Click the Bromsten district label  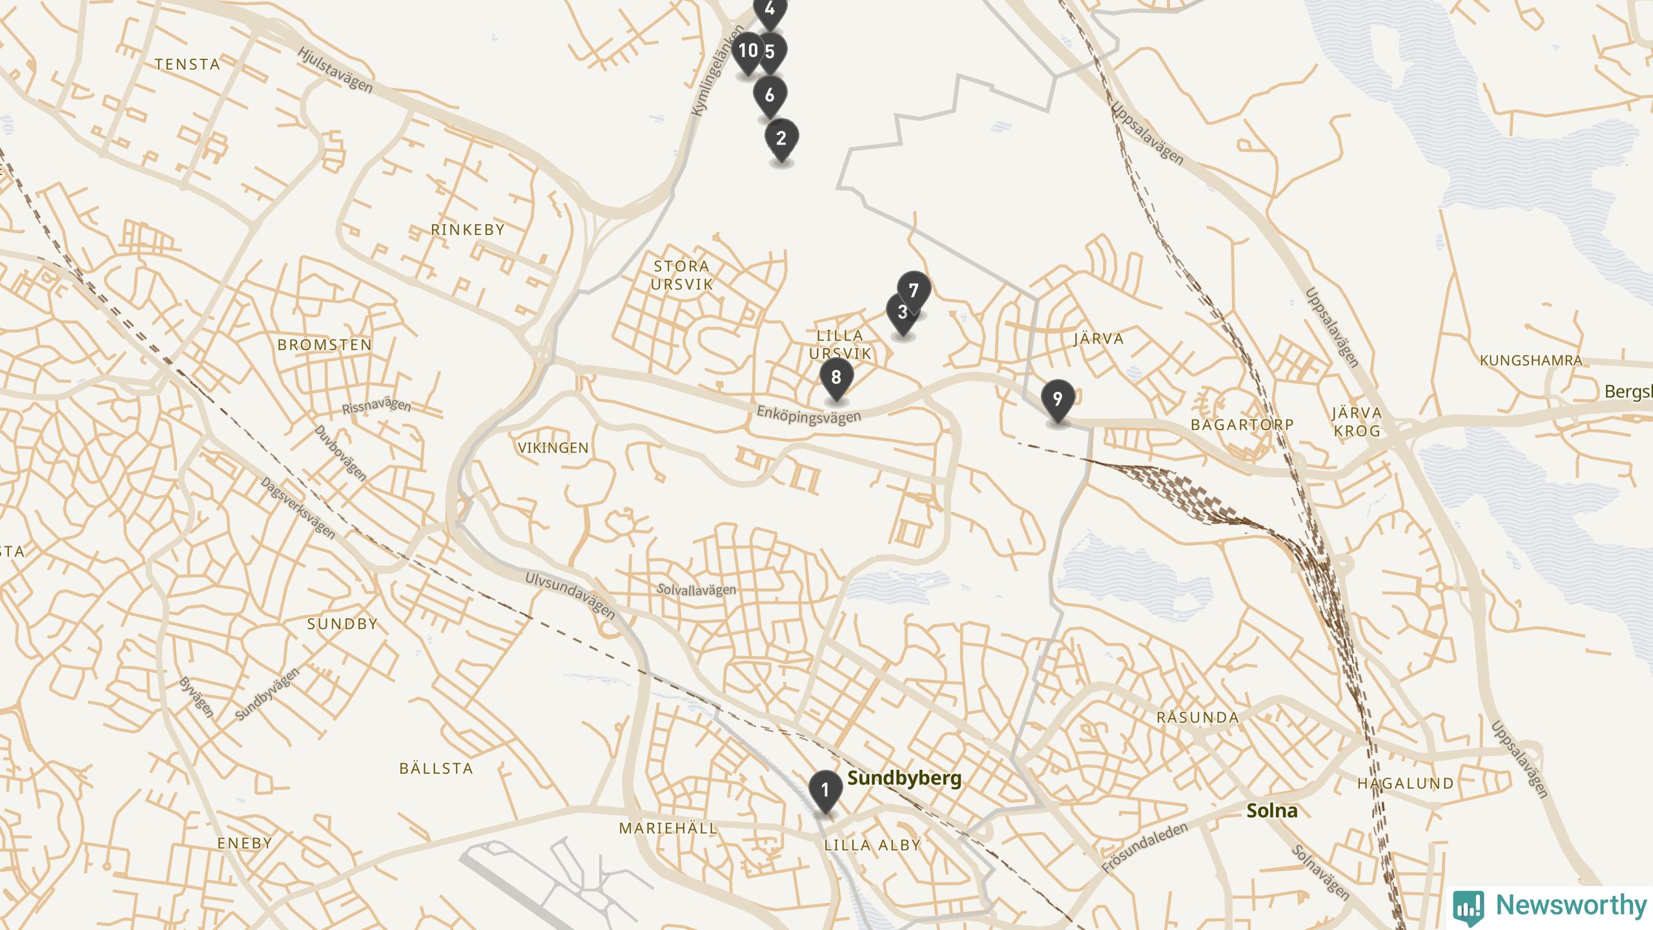[325, 345]
